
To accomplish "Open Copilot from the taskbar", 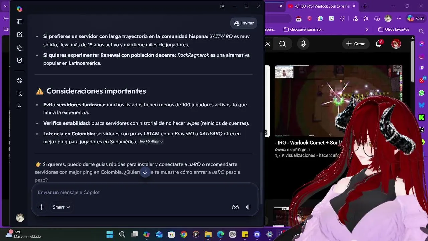I will [146, 234].
